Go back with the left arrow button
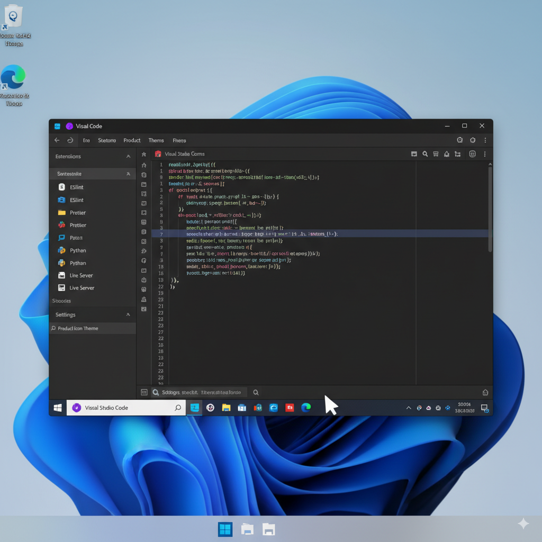 pos(57,140)
